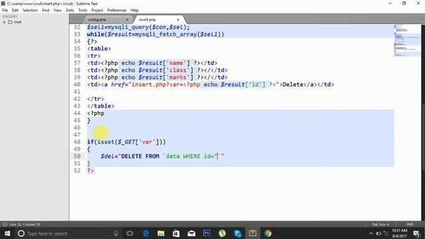
Task: Close the config.php tab
Action: 127,20
